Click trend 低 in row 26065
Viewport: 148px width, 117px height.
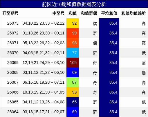pyautogui.click(x=144, y=102)
